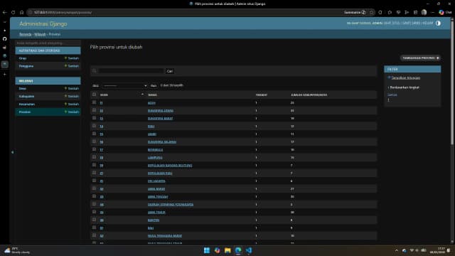Open the Desa model in sidebar
The image size is (455, 256).
pos(23,88)
